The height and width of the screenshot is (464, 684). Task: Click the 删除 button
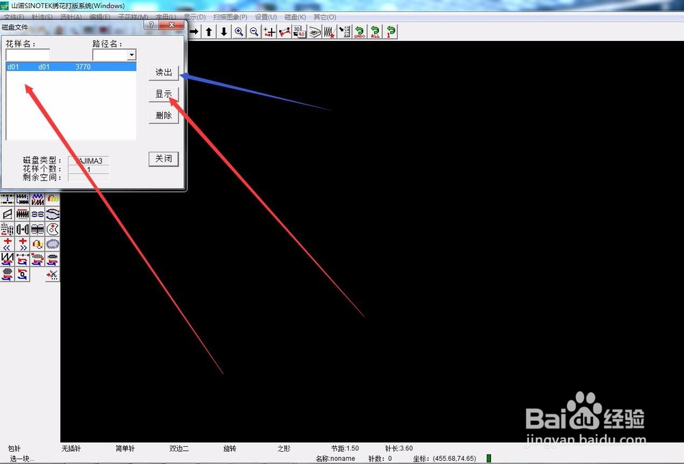coord(163,115)
